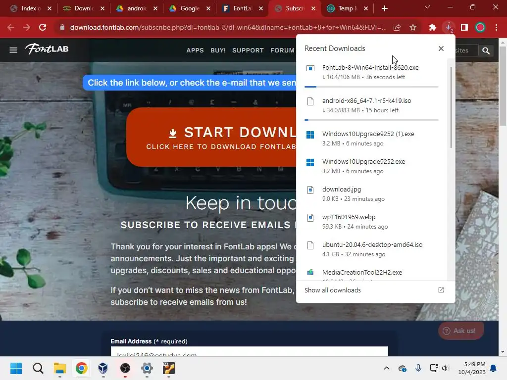Open the Chrome three-dot menu
Viewport: 507px width, 380px height.
tap(496, 28)
